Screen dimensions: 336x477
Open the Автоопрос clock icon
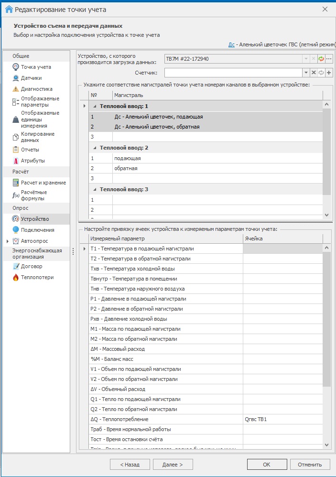15,240
